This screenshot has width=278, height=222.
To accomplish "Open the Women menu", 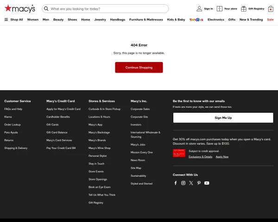I will click(33, 19).
